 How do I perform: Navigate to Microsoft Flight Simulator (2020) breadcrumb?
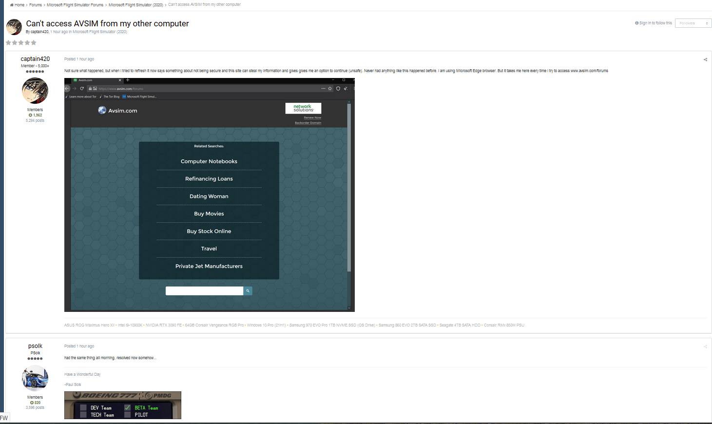135,5
